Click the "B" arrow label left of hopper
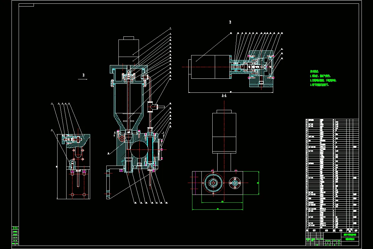 point(83,75)
